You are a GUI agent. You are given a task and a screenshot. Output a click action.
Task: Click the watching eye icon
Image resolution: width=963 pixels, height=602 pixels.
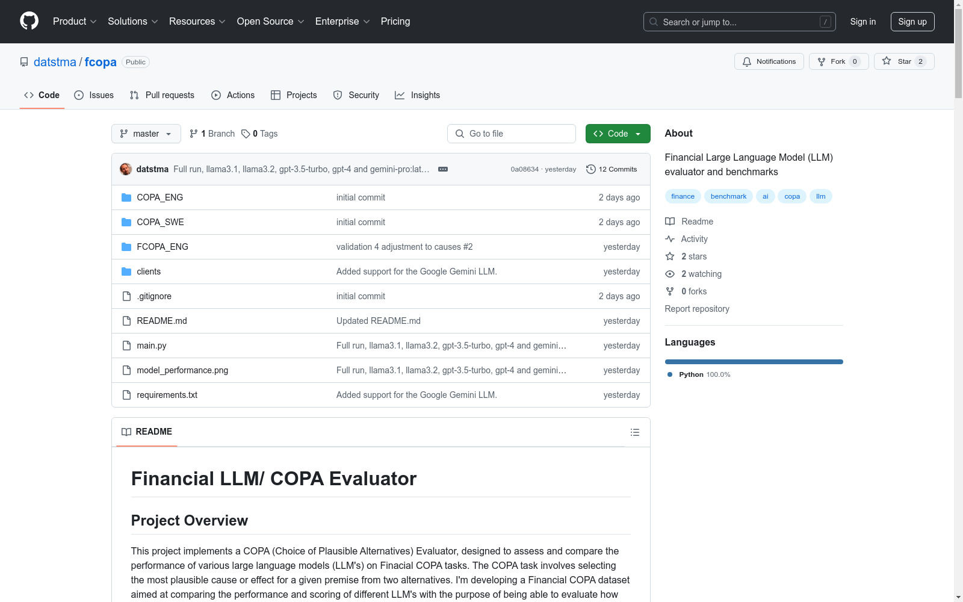pos(670,274)
